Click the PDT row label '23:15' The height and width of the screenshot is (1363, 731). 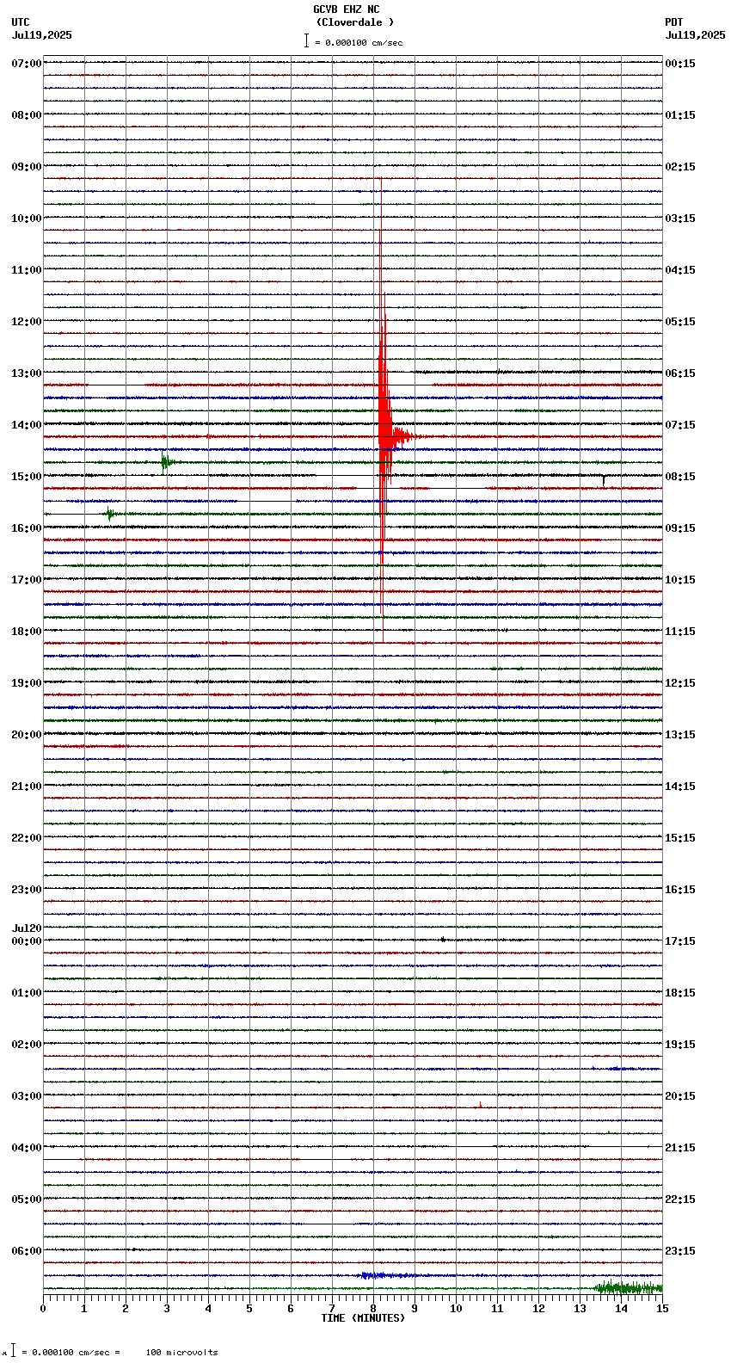680,1251
